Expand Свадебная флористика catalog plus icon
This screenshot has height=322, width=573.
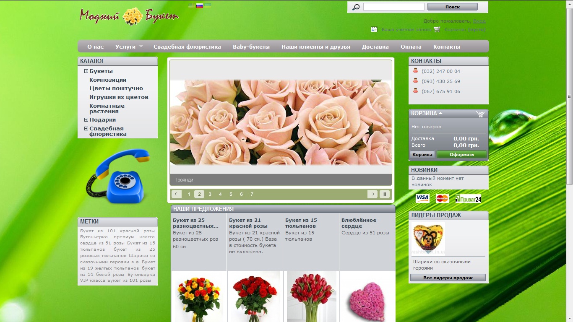point(86,129)
